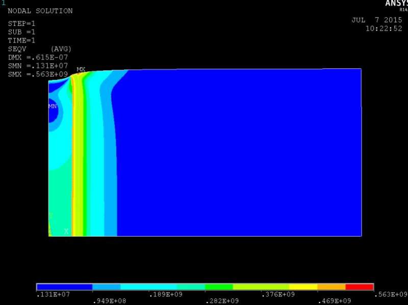Pick the cyan legend swatch

148,287
